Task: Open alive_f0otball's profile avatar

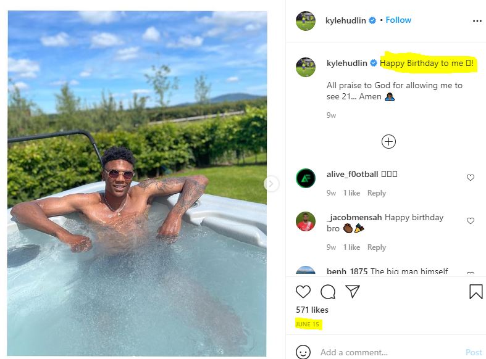Action: pyautogui.click(x=306, y=178)
